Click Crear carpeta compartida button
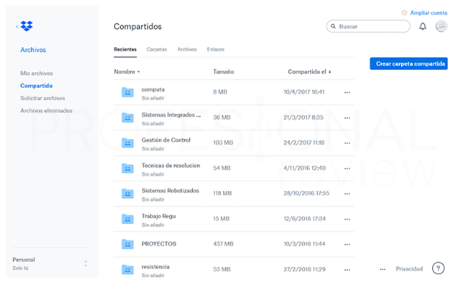The image size is (463, 292). click(409, 63)
